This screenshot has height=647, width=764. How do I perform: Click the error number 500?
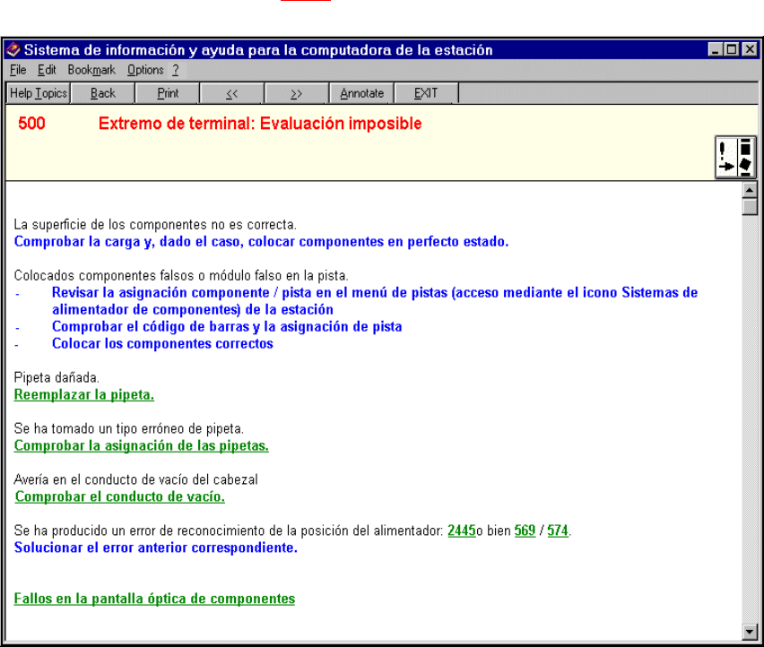pos(31,124)
